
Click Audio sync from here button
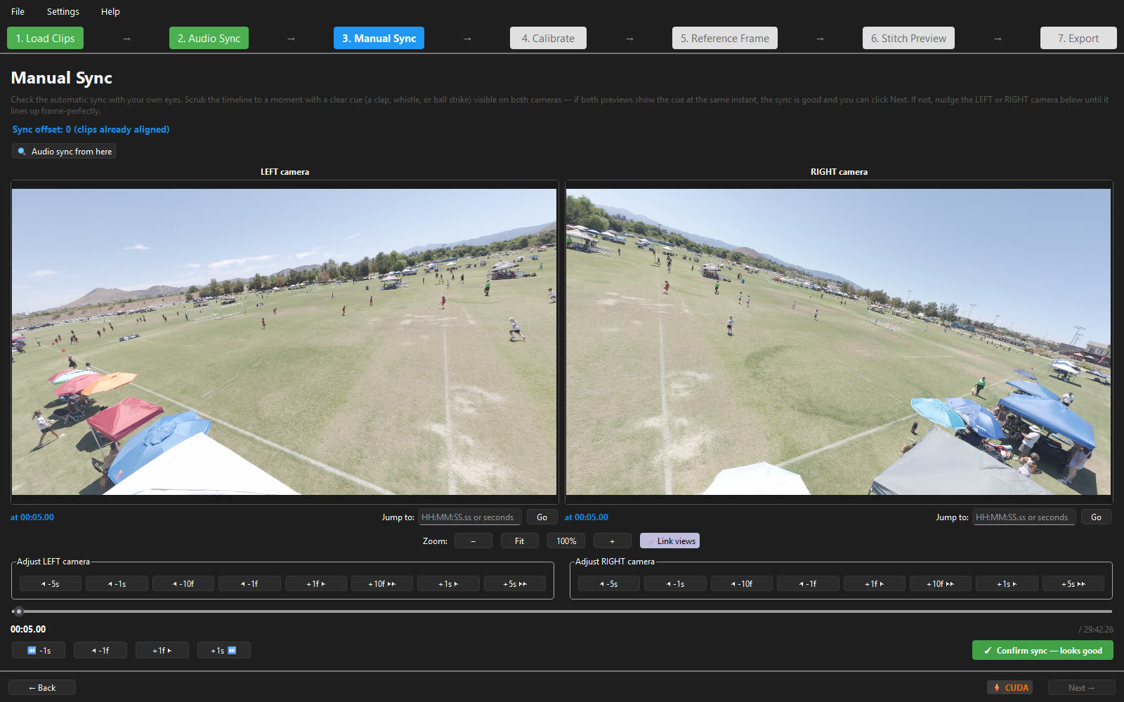click(x=64, y=151)
